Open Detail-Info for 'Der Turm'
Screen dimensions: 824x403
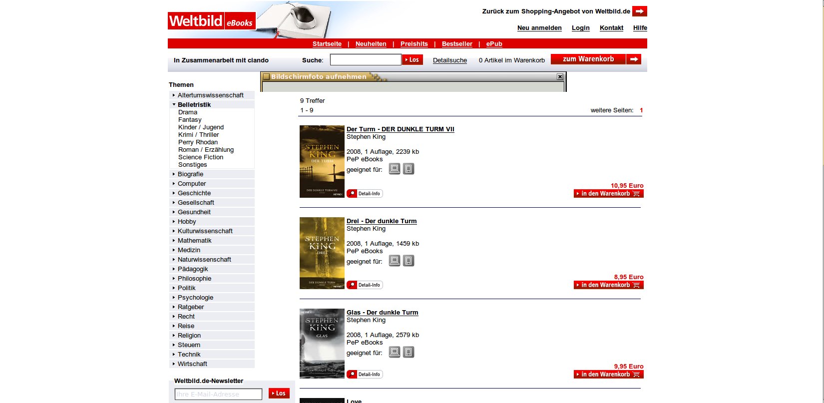pos(365,194)
